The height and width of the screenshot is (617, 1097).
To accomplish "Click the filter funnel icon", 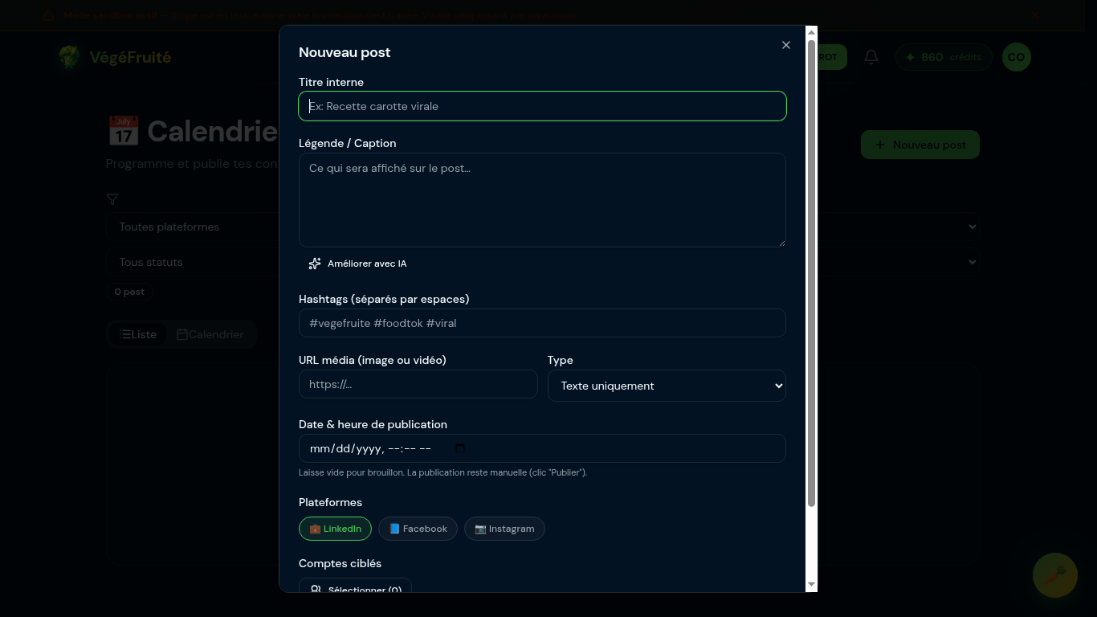I will pos(112,199).
